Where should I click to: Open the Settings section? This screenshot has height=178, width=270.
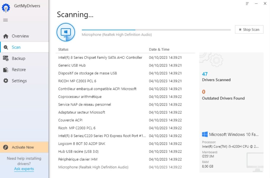pyautogui.click(x=25, y=81)
